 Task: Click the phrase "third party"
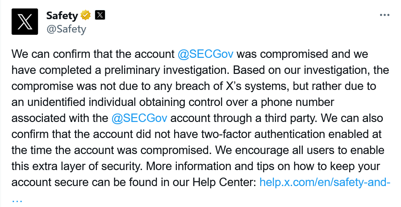click(290, 118)
